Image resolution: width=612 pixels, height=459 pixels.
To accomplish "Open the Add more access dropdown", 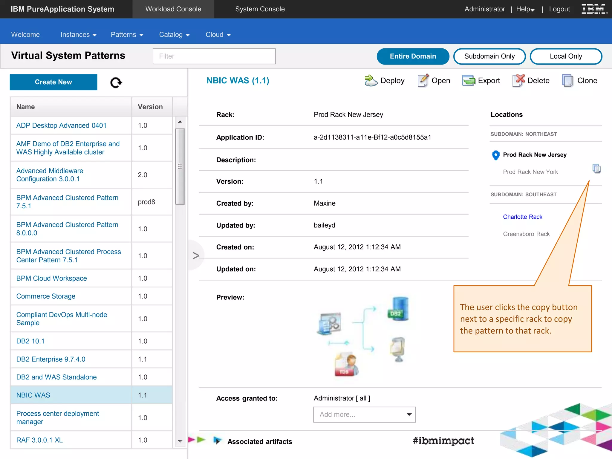I will coord(365,414).
